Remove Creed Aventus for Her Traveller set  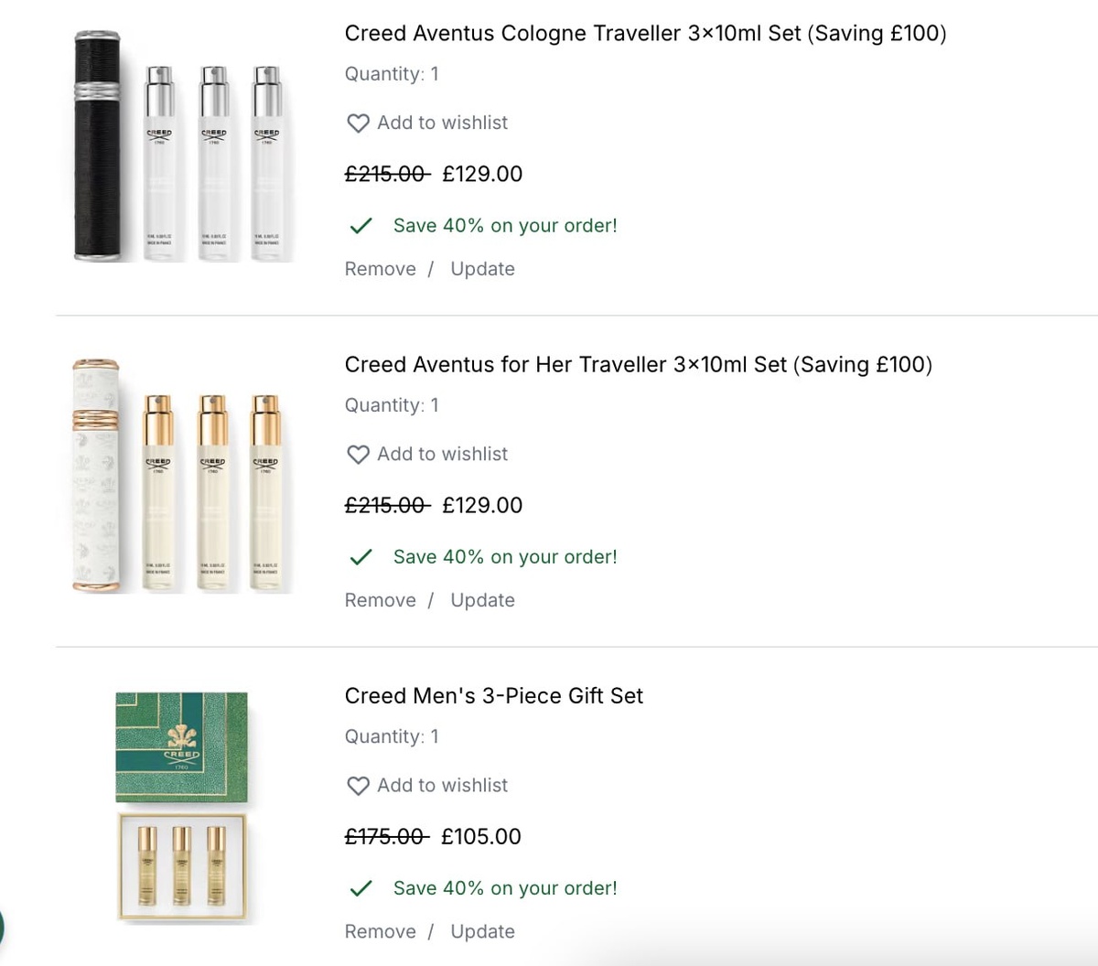coord(380,600)
